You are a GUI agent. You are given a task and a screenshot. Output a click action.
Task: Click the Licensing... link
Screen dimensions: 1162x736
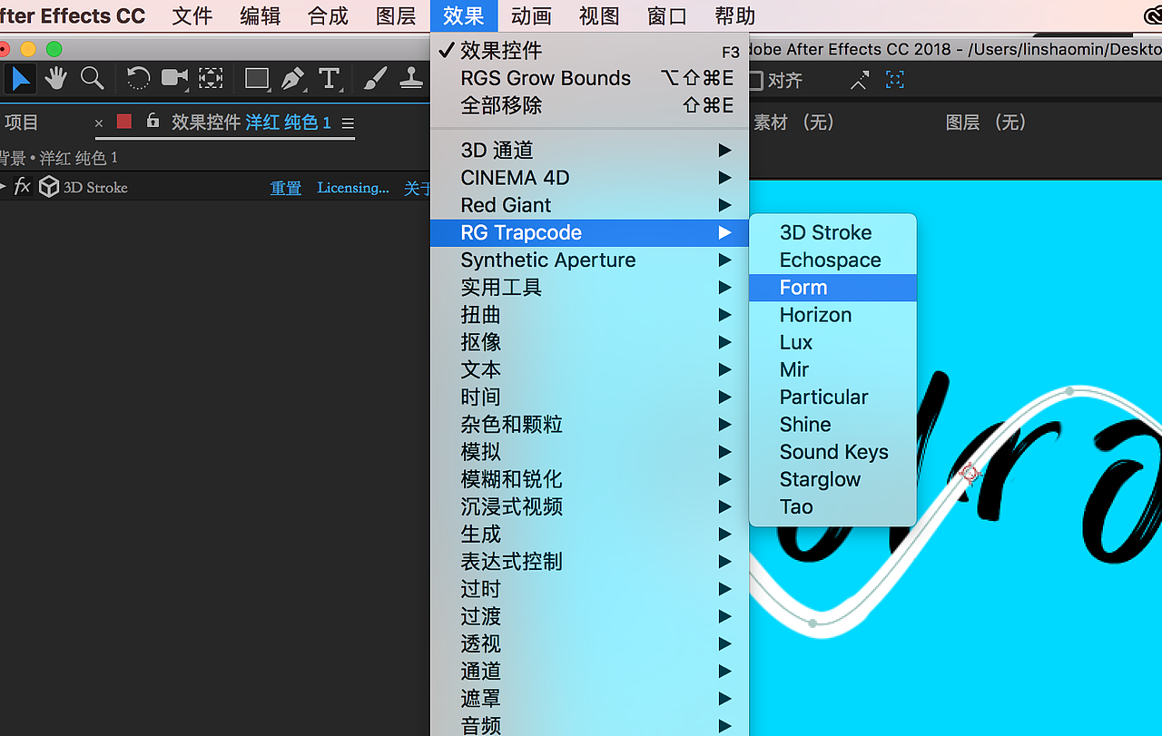tap(353, 188)
